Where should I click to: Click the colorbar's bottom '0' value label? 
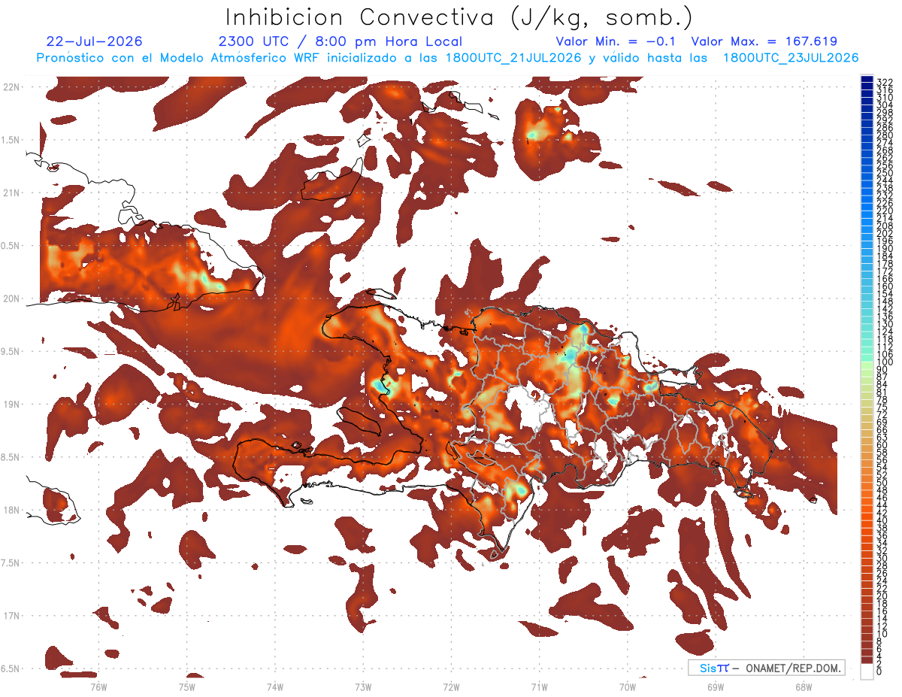click(879, 671)
